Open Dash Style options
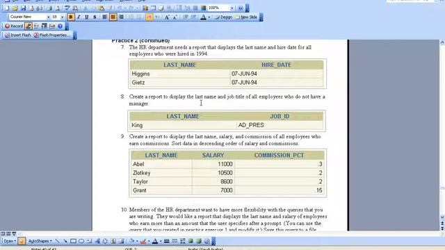 click(175, 241)
